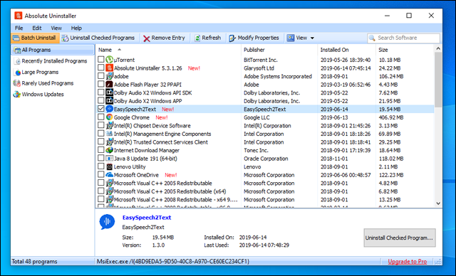This screenshot has width=456, height=276.
Task: Click the MsiExec.exe command in status bar
Action: tap(173, 262)
